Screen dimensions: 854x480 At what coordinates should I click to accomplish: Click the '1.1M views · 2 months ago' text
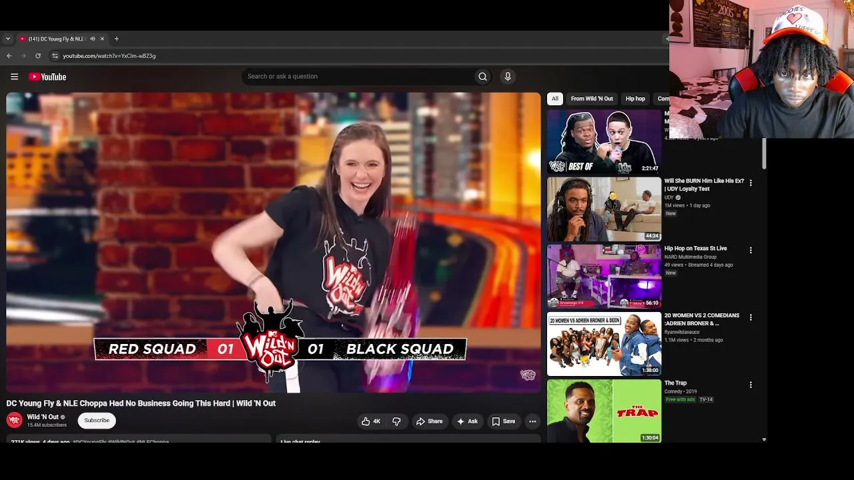694,340
